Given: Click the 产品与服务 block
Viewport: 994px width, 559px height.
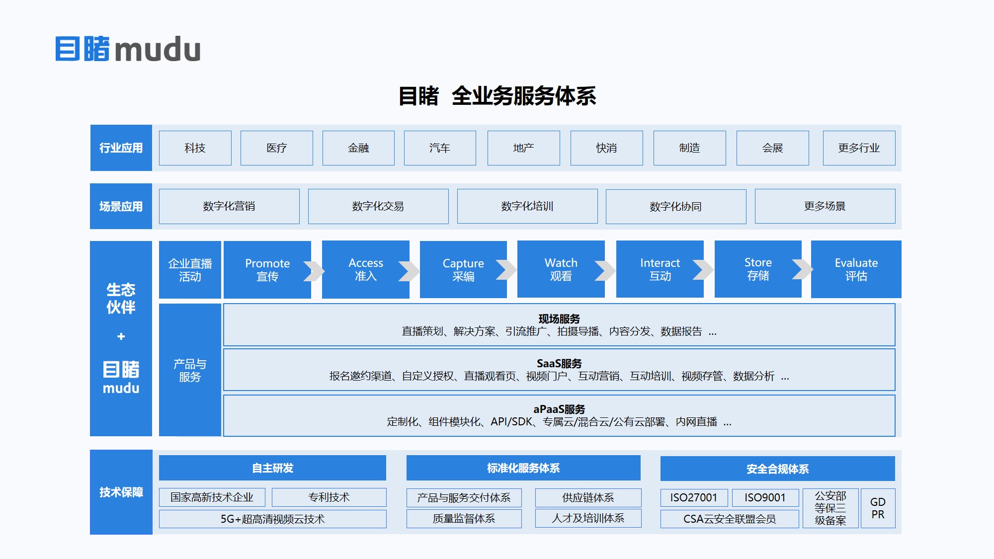Looking at the screenshot, I should click(x=190, y=370).
